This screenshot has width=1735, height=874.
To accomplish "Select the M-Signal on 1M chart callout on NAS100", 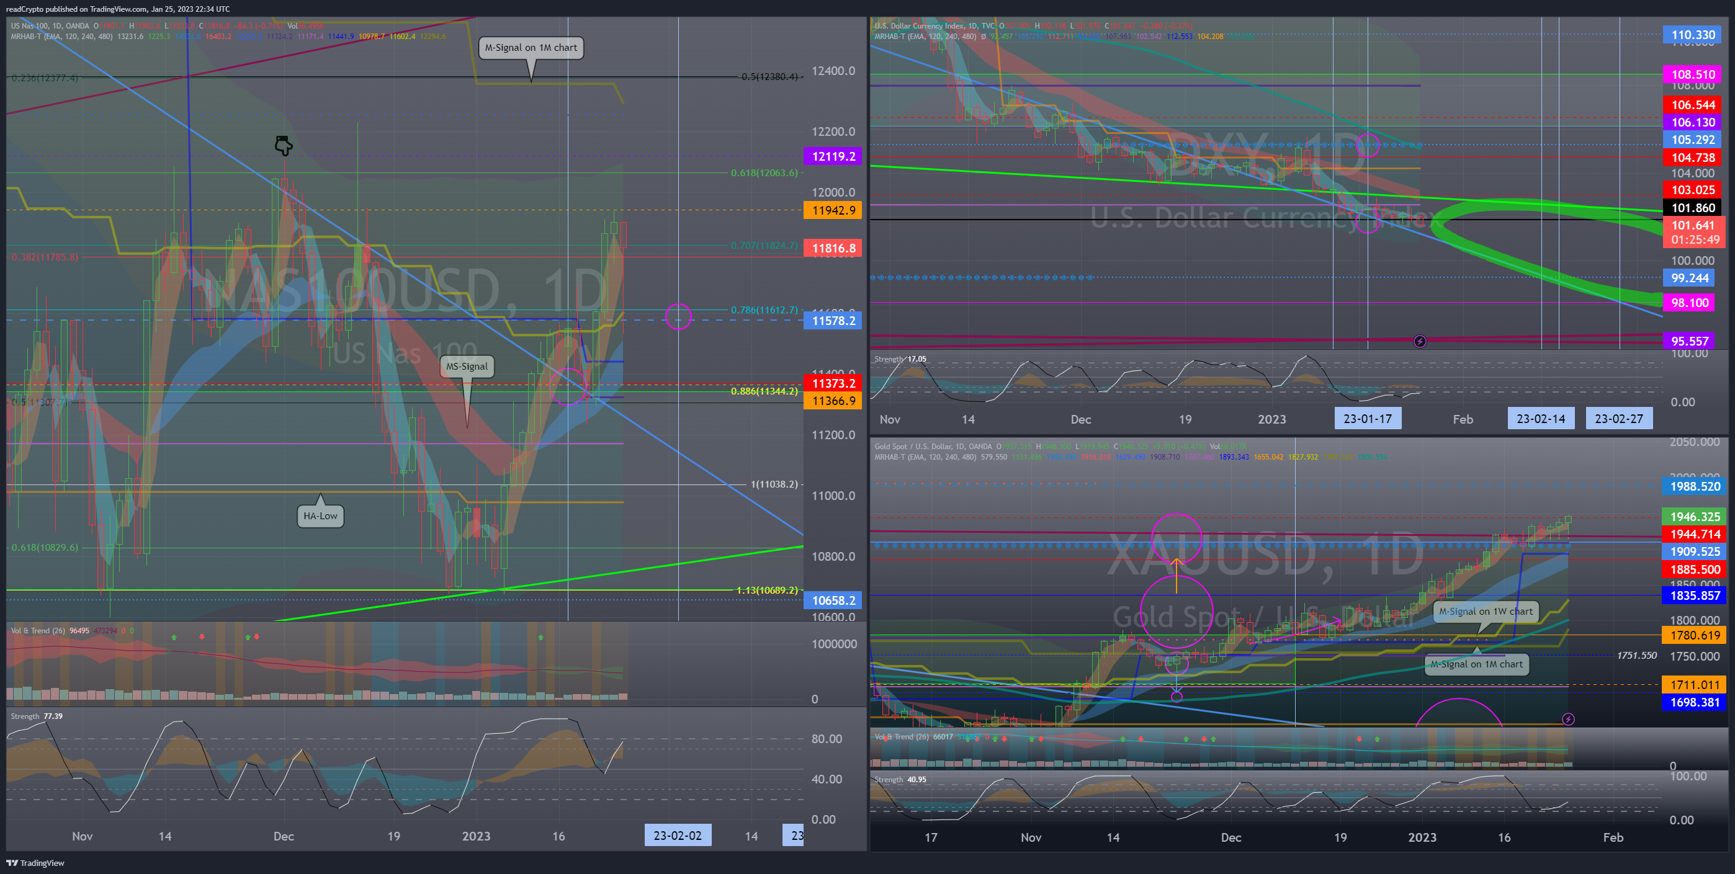I will (531, 47).
